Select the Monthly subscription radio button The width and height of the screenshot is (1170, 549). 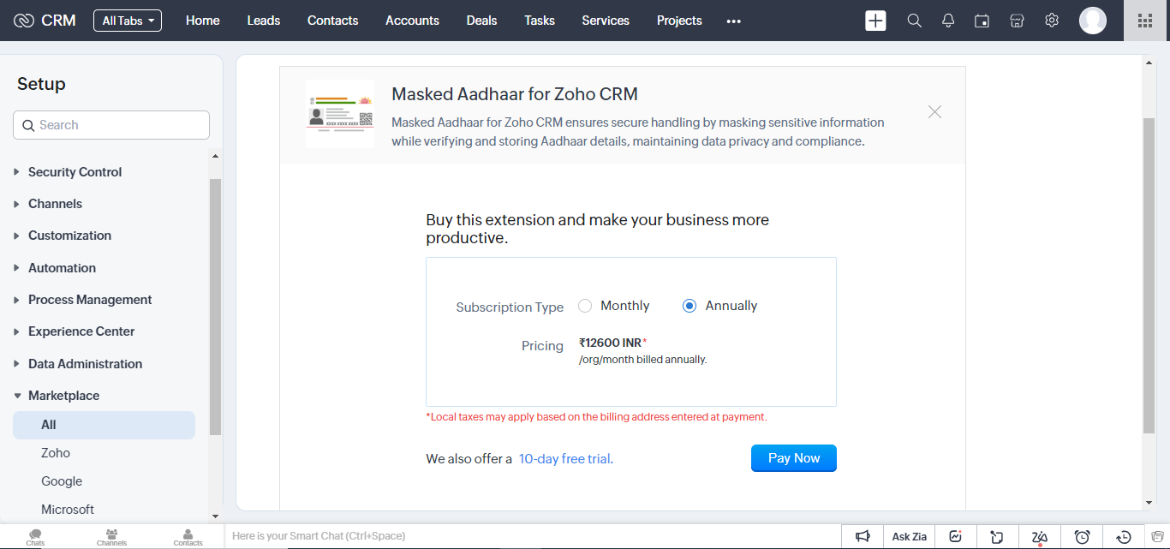coord(585,306)
